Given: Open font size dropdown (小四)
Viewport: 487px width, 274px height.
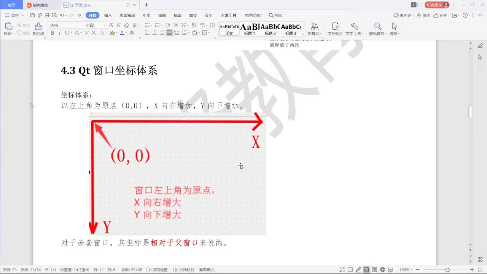Looking at the screenshot, I should coord(105,25).
